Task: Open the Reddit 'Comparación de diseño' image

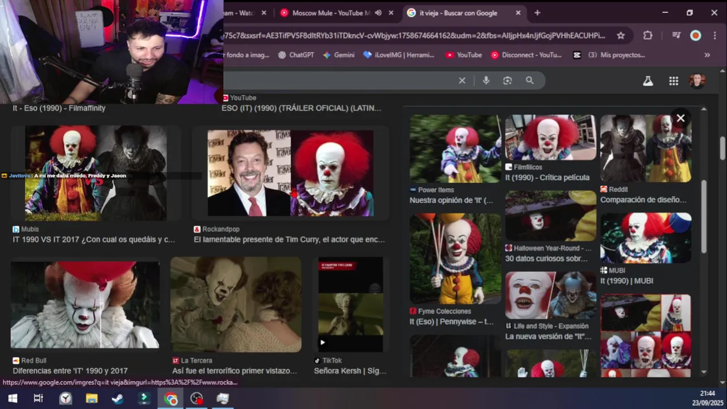Action: (x=646, y=148)
